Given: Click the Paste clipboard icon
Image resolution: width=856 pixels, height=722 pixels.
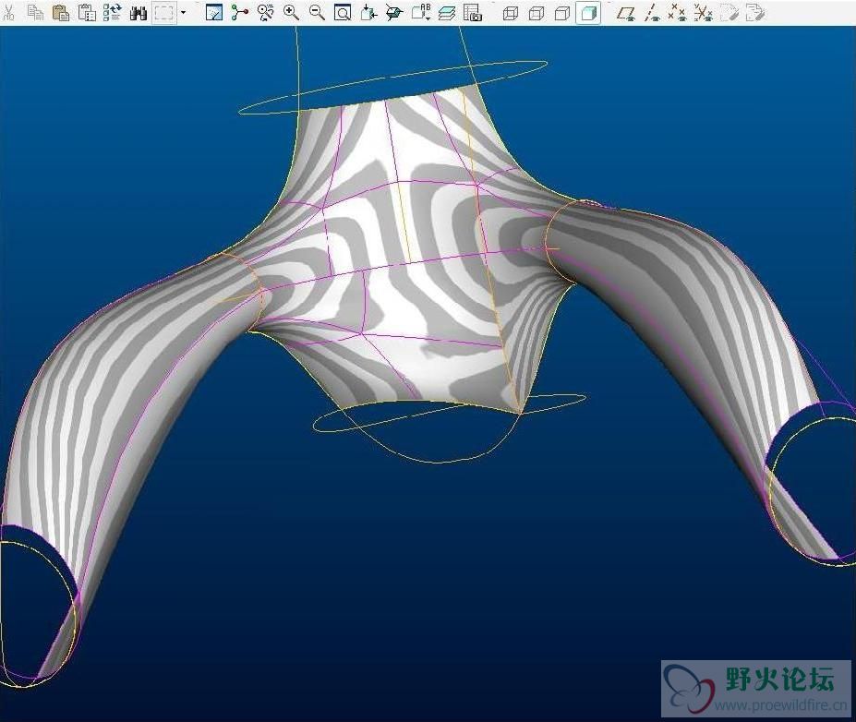Looking at the screenshot, I should [x=61, y=13].
